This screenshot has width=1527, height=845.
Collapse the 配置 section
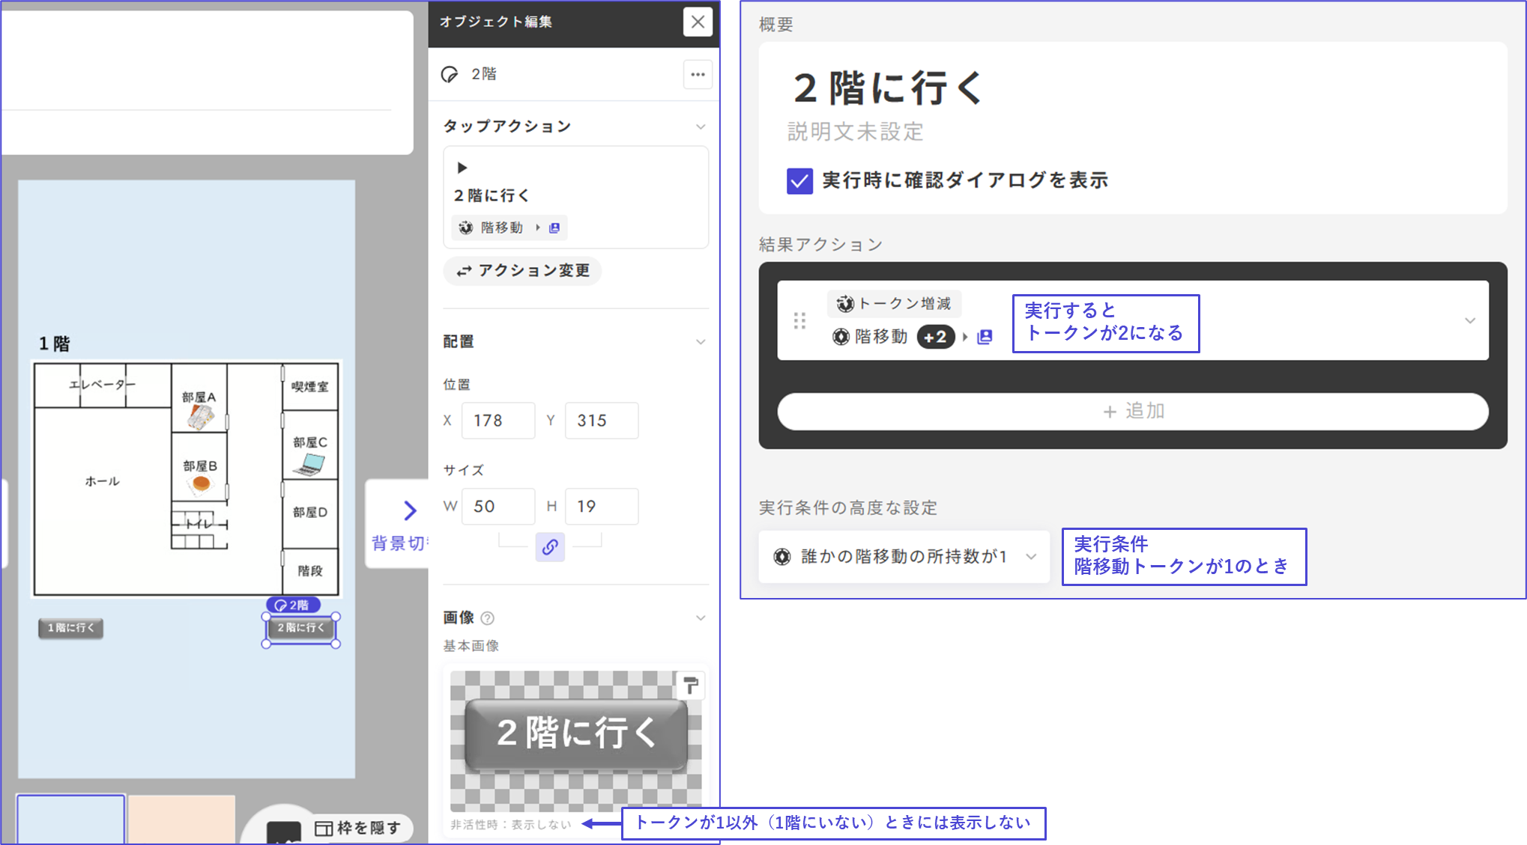coord(700,342)
